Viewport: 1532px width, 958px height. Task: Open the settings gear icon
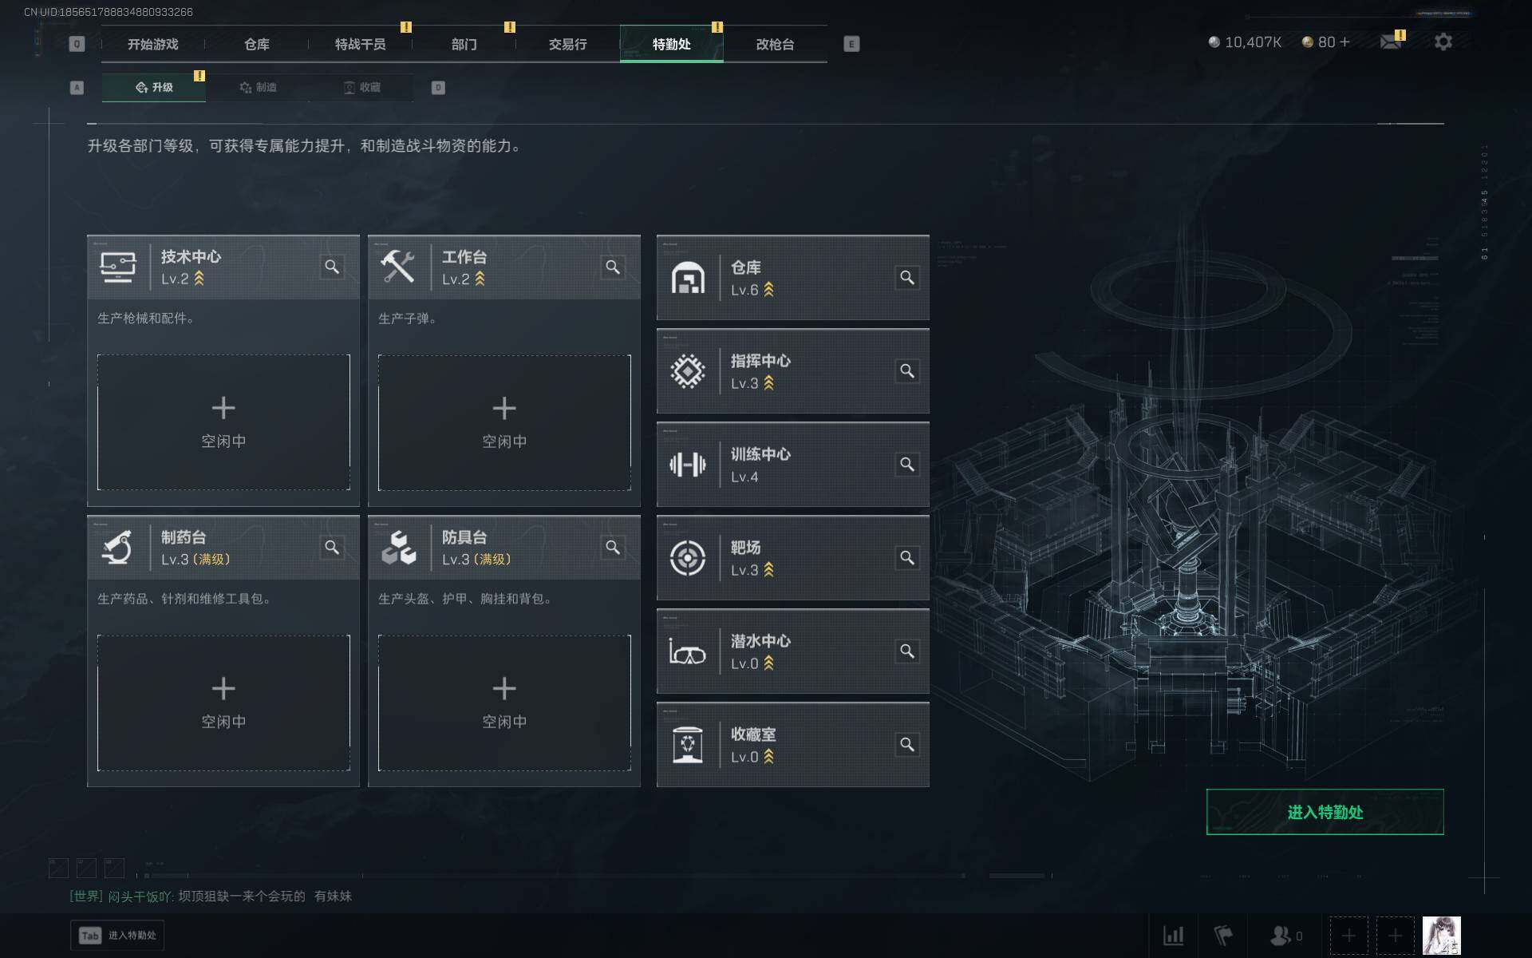point(1443,42)
